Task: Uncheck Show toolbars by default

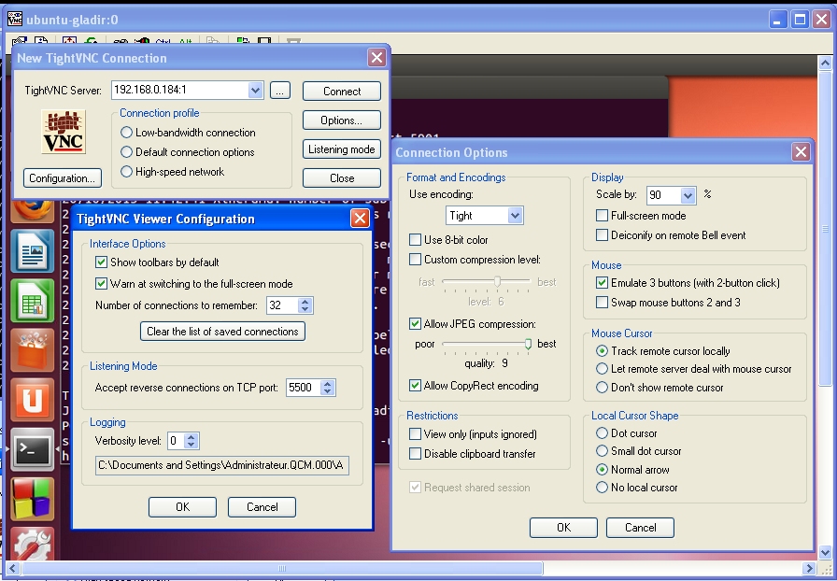Action: [102, 262]
